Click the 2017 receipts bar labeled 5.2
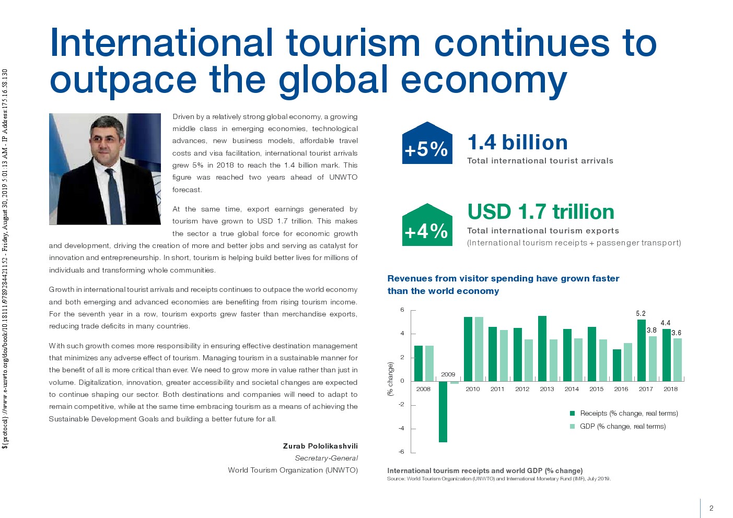The image size is (733, 518). pyautogui.click(x=641, y=350)
